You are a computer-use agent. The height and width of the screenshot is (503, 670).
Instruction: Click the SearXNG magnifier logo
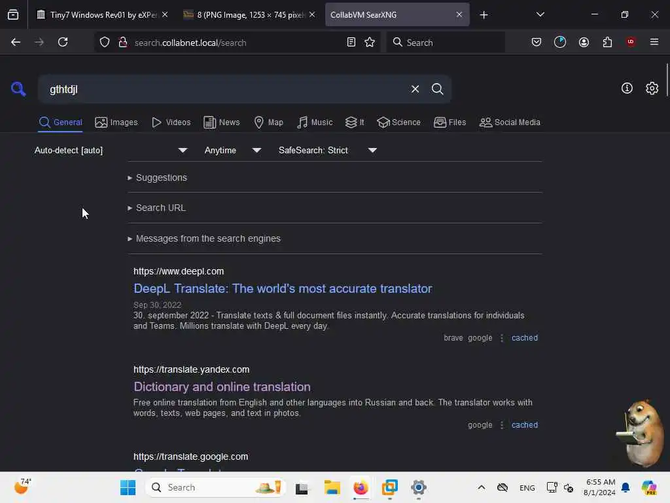click(x=18, y=89)
